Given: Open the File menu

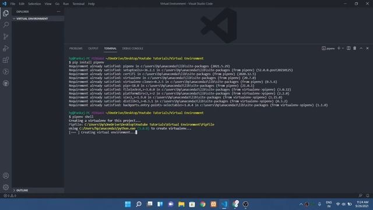Looking at the screenshot, I should pyautogui.click(x=13, y=4).
